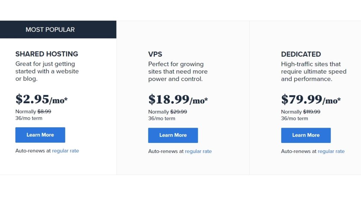Click the crossed-out $119.99 normal price
Image resolution: width=361 pixels, height=203 pixels.
point(312,112)
